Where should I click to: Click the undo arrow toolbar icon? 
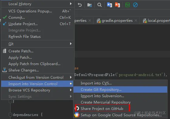[80, 5]
